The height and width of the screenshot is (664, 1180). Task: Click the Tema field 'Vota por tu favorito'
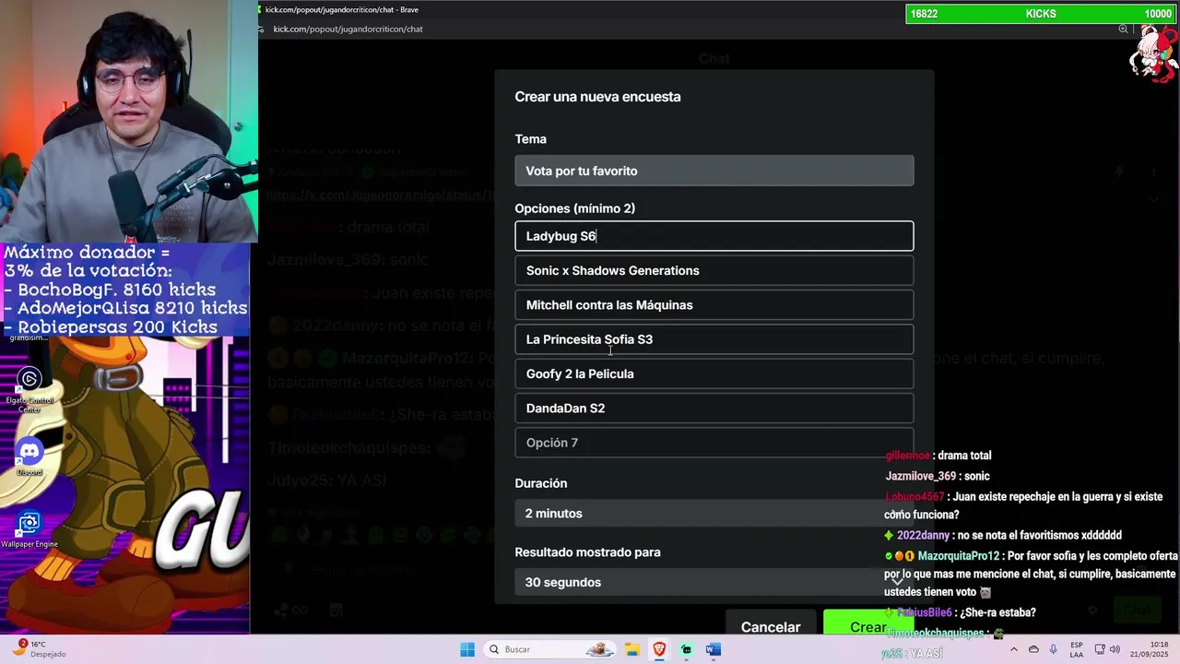[714, 171]
